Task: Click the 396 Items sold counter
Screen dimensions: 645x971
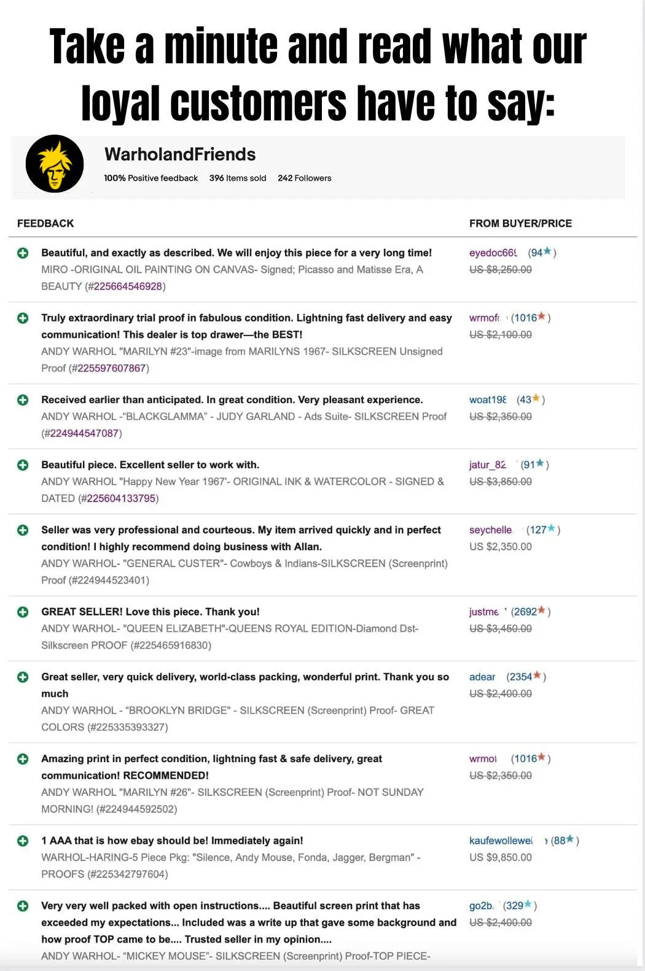Action: 238,178
